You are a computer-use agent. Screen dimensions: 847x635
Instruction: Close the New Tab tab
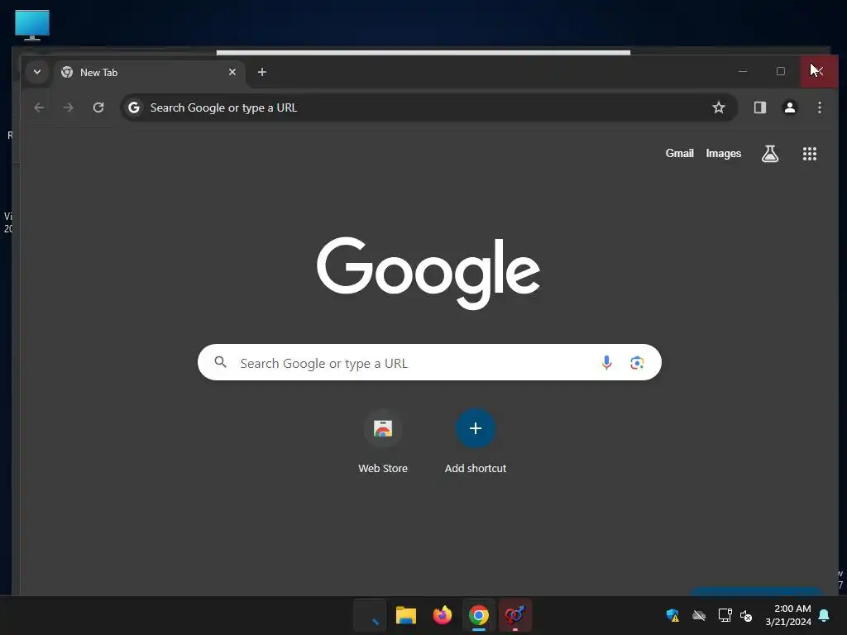pos(232,72)
